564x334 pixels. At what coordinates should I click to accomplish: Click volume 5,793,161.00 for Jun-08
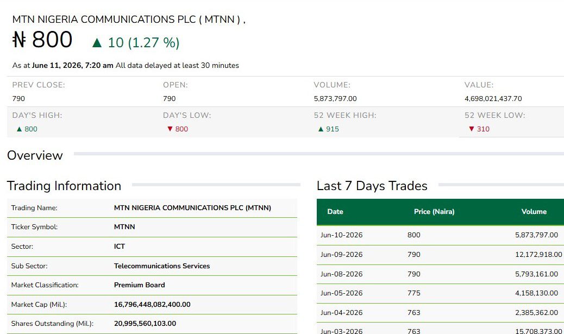tap(537, 274)
